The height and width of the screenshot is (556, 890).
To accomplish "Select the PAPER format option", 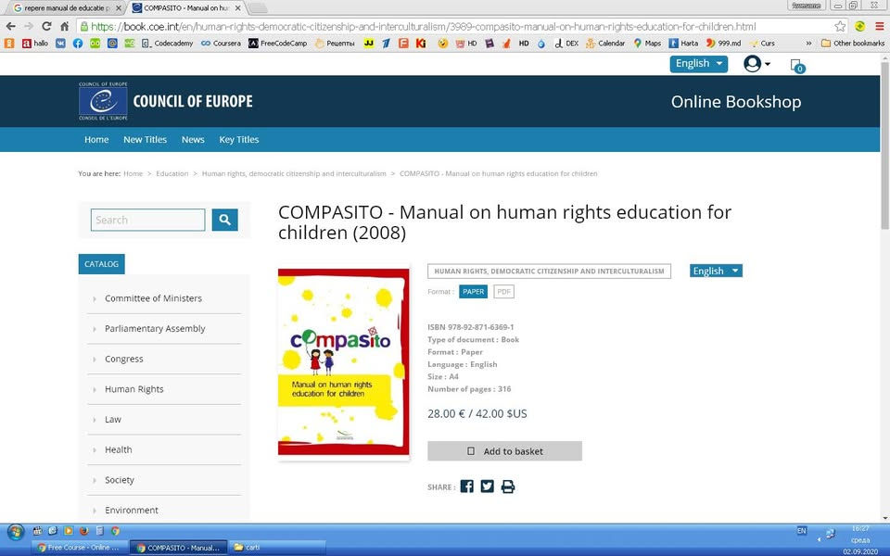I will 473,291.
